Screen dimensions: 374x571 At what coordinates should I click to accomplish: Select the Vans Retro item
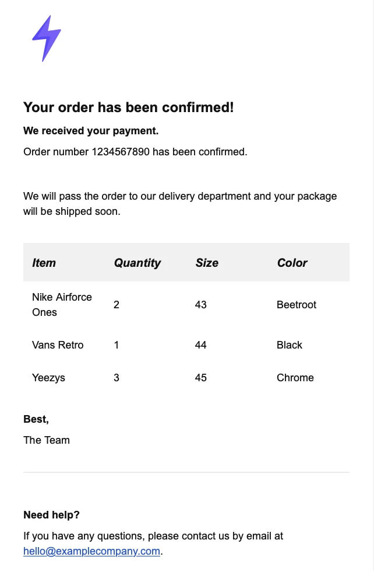click(x=58, y=345)
